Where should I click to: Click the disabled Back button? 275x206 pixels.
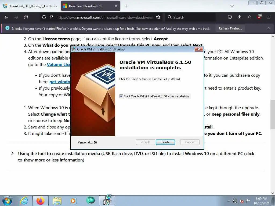coord(145,142)
